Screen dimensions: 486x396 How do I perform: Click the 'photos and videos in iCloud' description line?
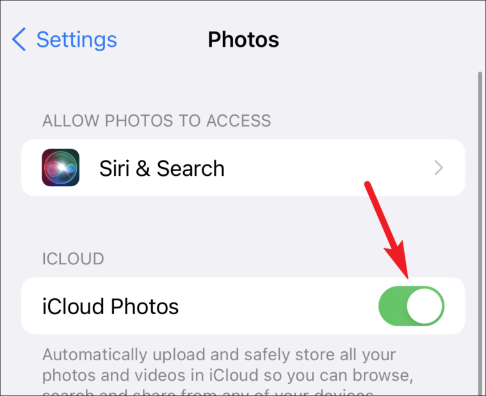click(x=228, y=376)
